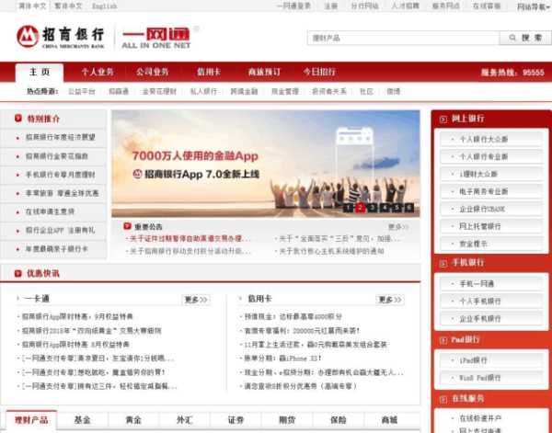Open 手机一网通 in the 手机银行 panel
This screenshot has height=433, width=552.
click(491, 284)
